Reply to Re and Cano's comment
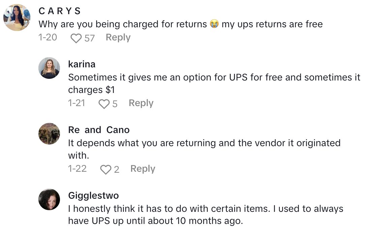Image resolution: width=372 pixels, height=229 pixels. click(x=143, y=169)
